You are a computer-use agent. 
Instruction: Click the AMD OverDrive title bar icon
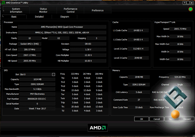click(3, 2)
